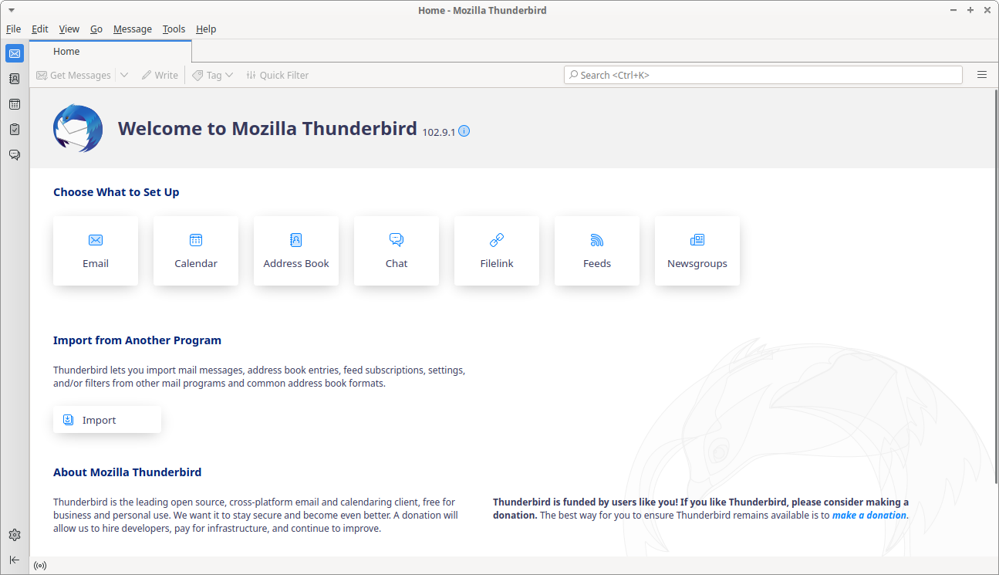Select the Newsgroups setup card

click(x=697, y=251)
